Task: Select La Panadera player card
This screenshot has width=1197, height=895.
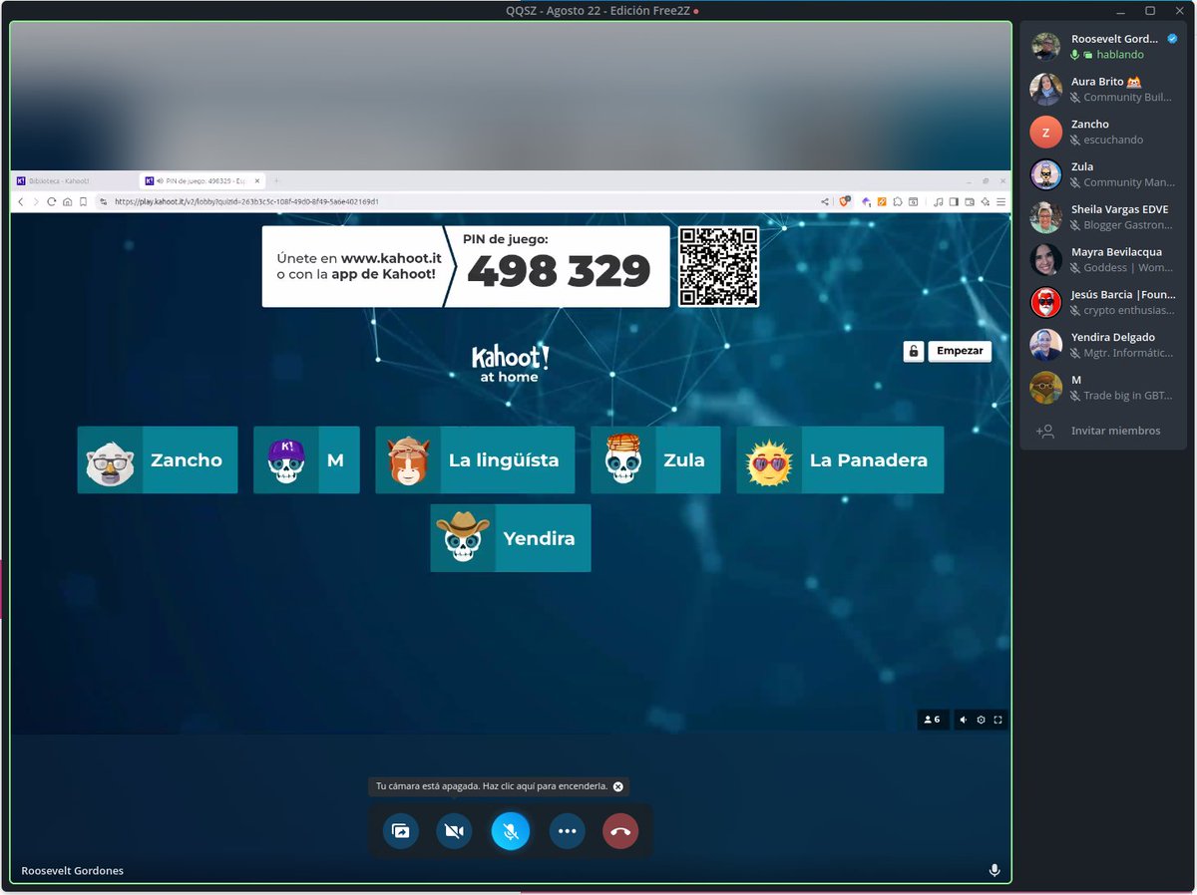Action: [x=840, y=459]
